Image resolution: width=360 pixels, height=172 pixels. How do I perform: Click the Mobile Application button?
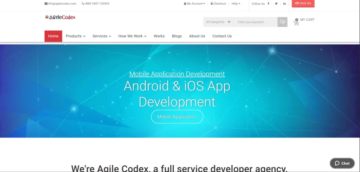(177, 117)
